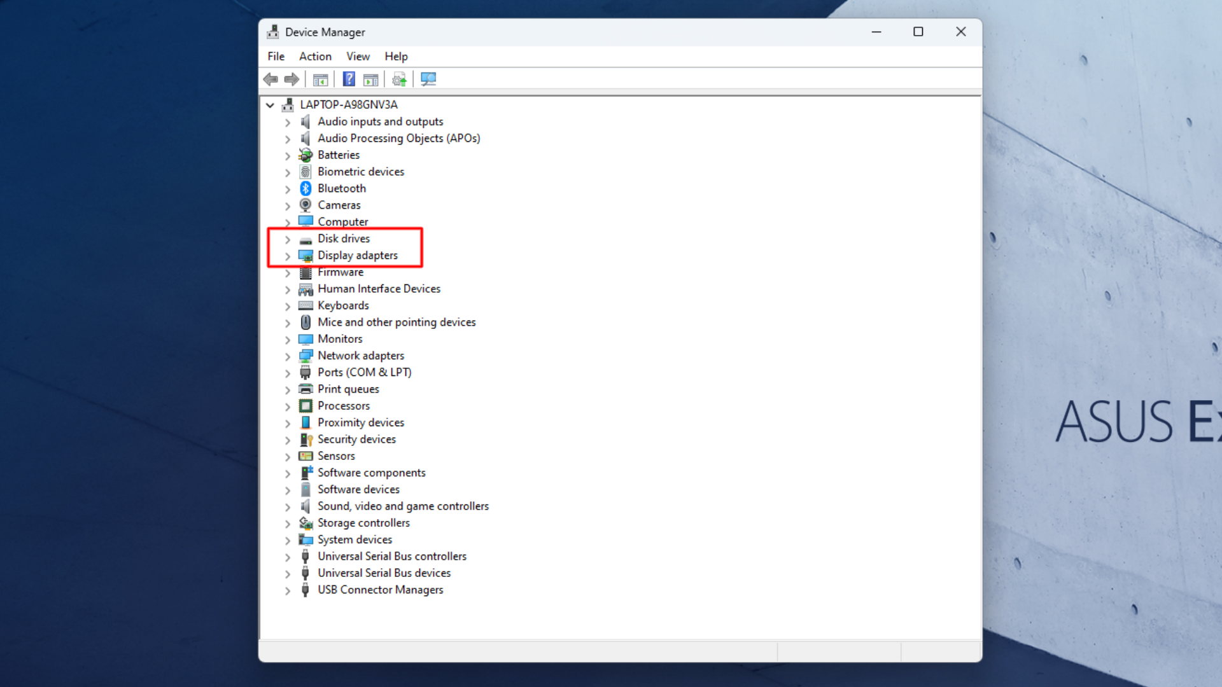Image resolution: width=1222 pixels, height=687 pixels.
Task: Click the LAPTOP-A98GNV3A root node
Action: coord(348,104)
